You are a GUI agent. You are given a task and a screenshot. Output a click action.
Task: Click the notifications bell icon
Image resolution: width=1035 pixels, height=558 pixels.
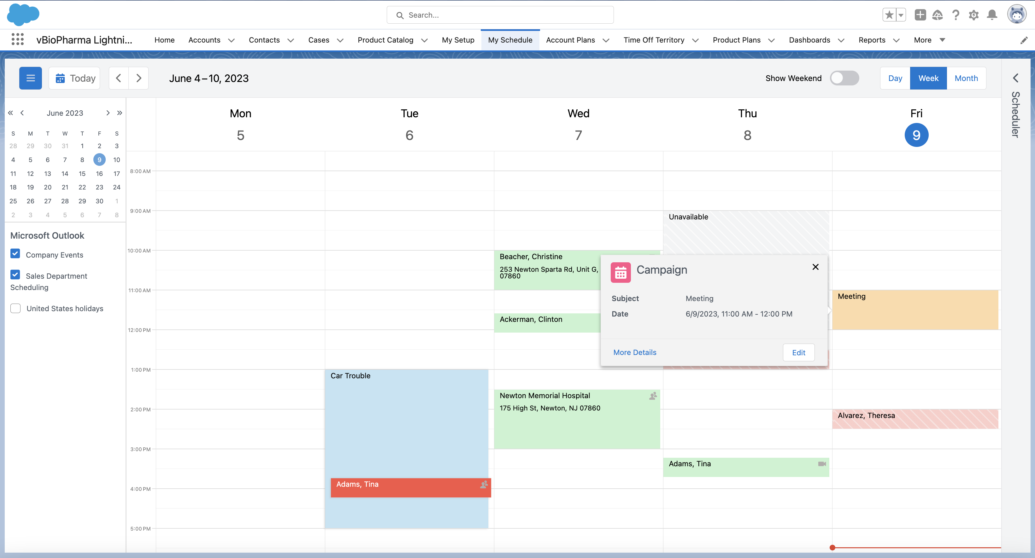(991, 15)
